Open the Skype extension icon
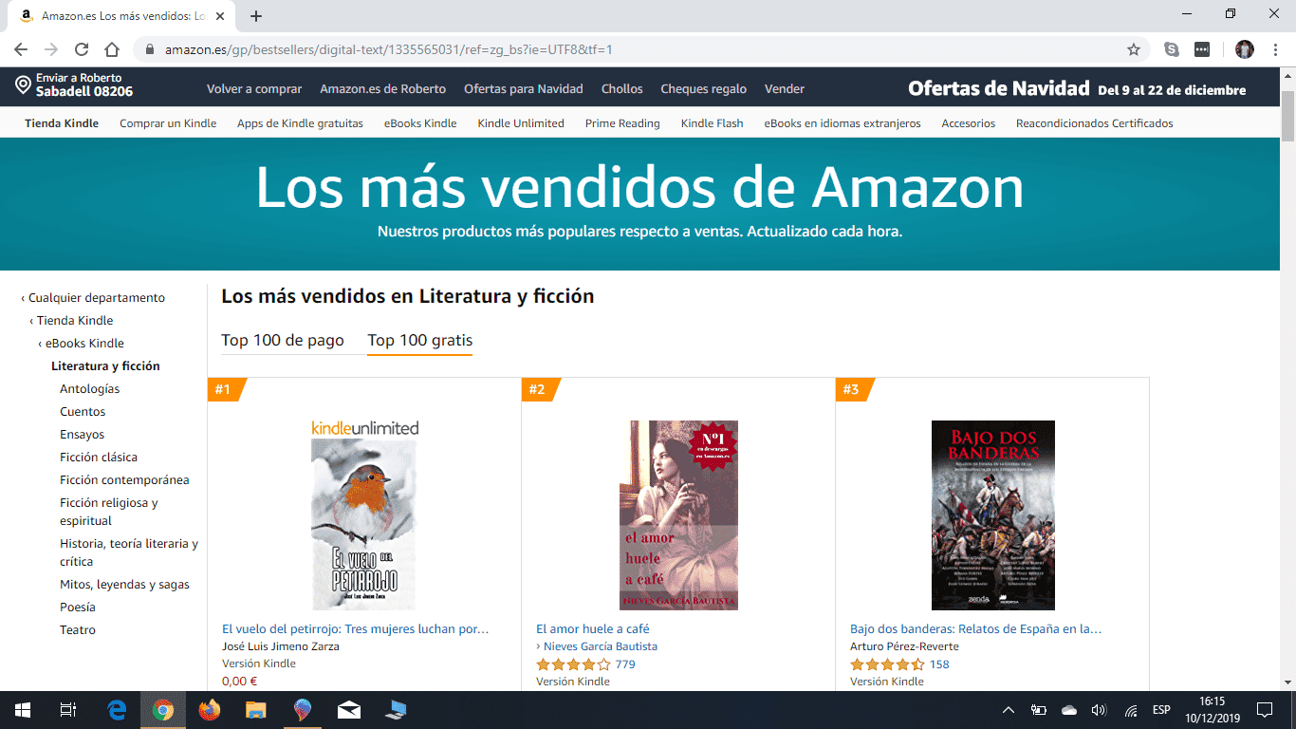The height and width of the screenshot is (729, 1296). [1172, 49]
